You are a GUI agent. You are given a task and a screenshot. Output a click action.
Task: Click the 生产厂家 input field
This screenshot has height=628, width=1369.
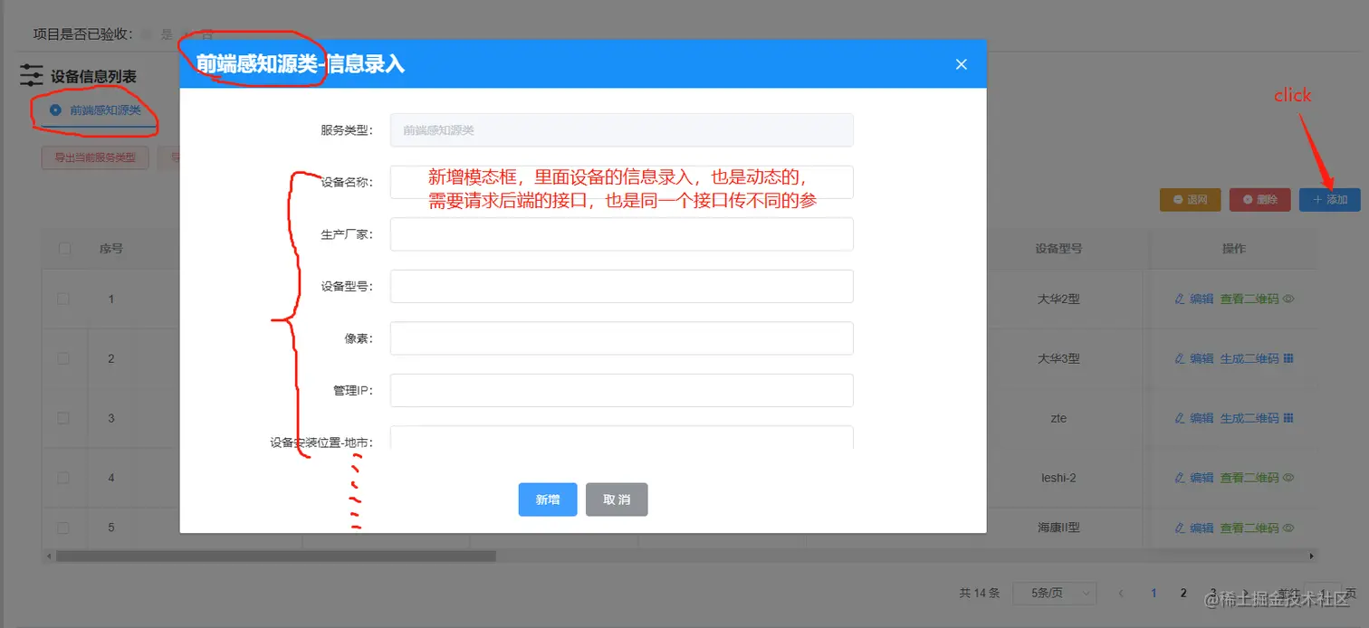622,234
